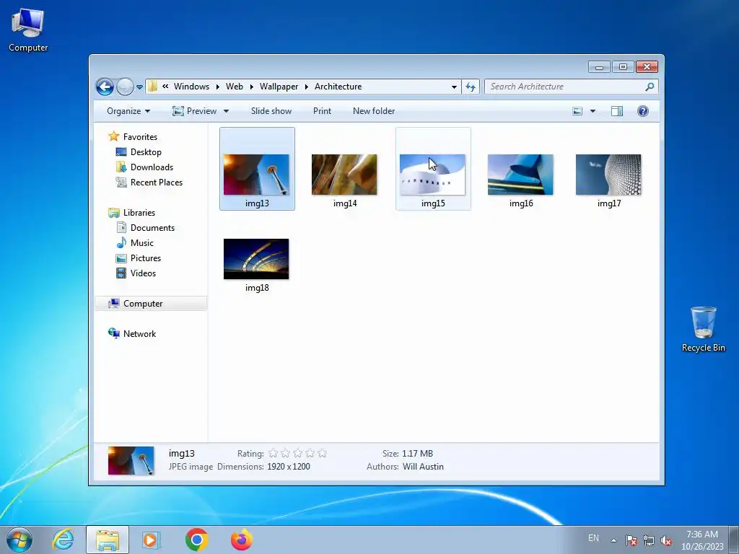The width and height of the screenshot is (739, 554).
Task: Open the view options dropdown arrow
Action: pos(593,111)
